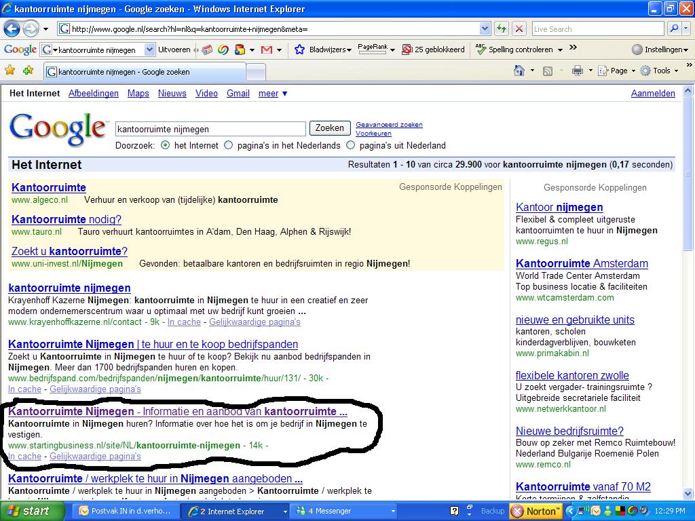The height and width of the screenshot is (521, 695).
Task: Select 'pagina's uit Nederland' radio button
Action: pos(351,145)
